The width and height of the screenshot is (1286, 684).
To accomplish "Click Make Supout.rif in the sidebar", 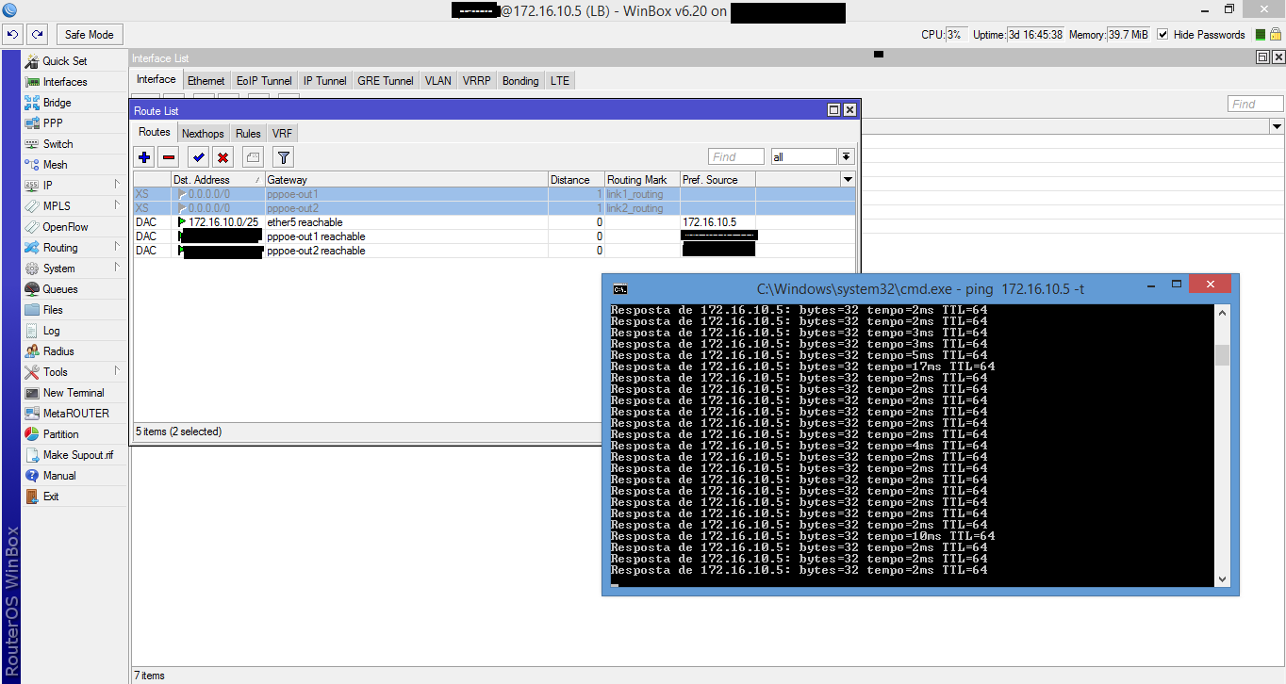I will (x=77, y=455).
